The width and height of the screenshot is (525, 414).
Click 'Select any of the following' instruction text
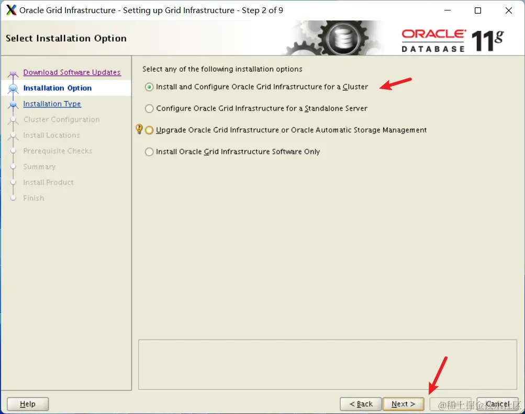[222, 69]
